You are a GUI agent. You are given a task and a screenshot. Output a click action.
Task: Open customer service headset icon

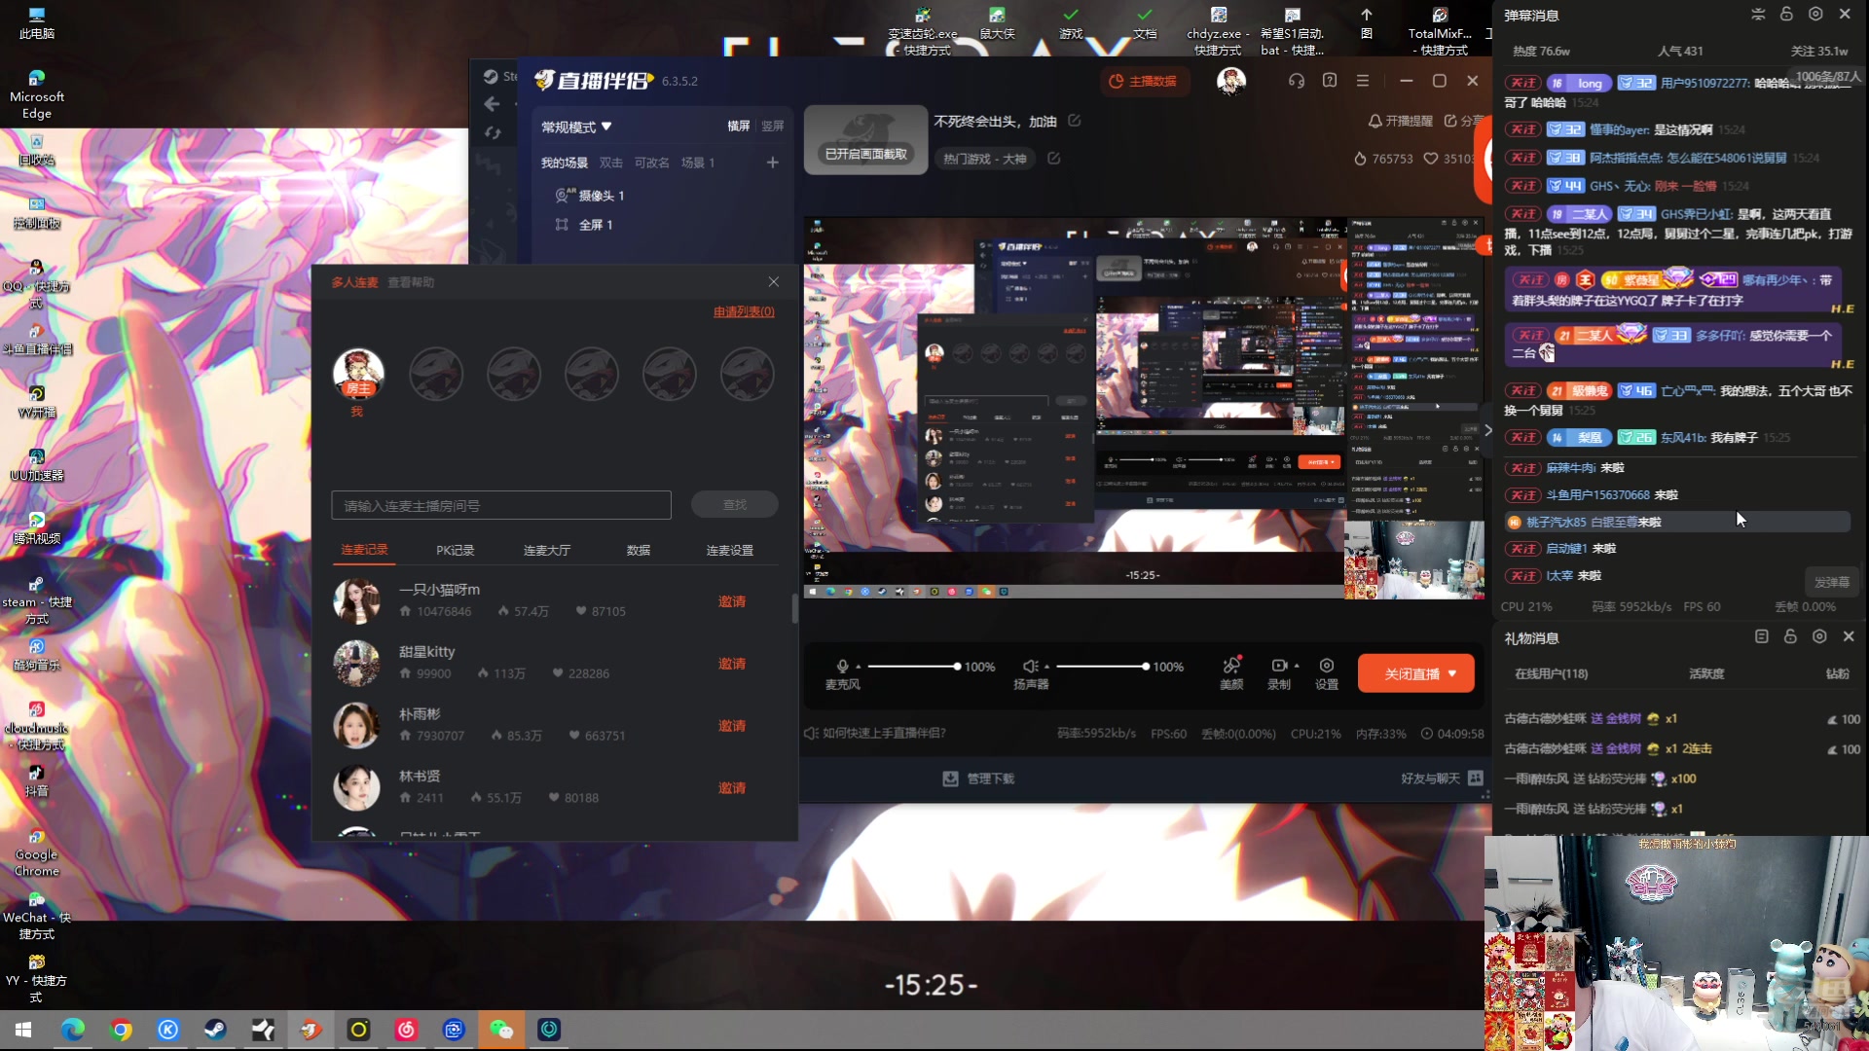pos(1296,81)
